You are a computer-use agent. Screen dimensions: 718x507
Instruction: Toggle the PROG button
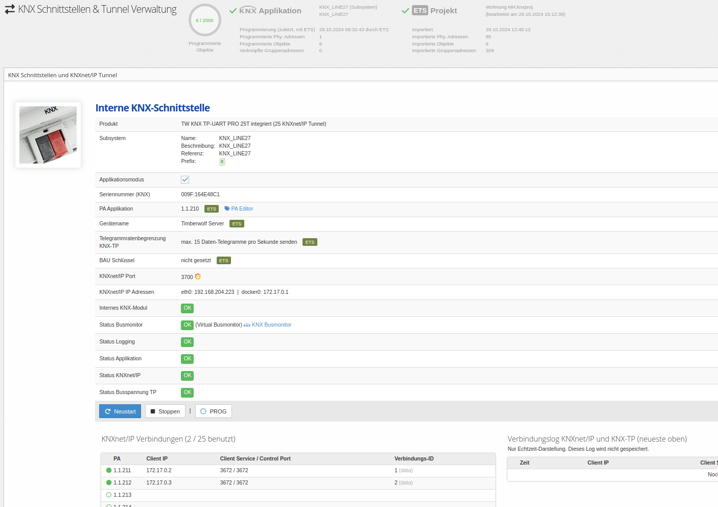(x=214, y=411)
